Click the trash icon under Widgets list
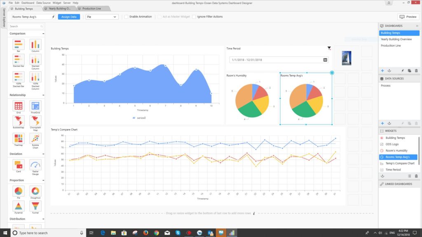 [x=416, y=176]
